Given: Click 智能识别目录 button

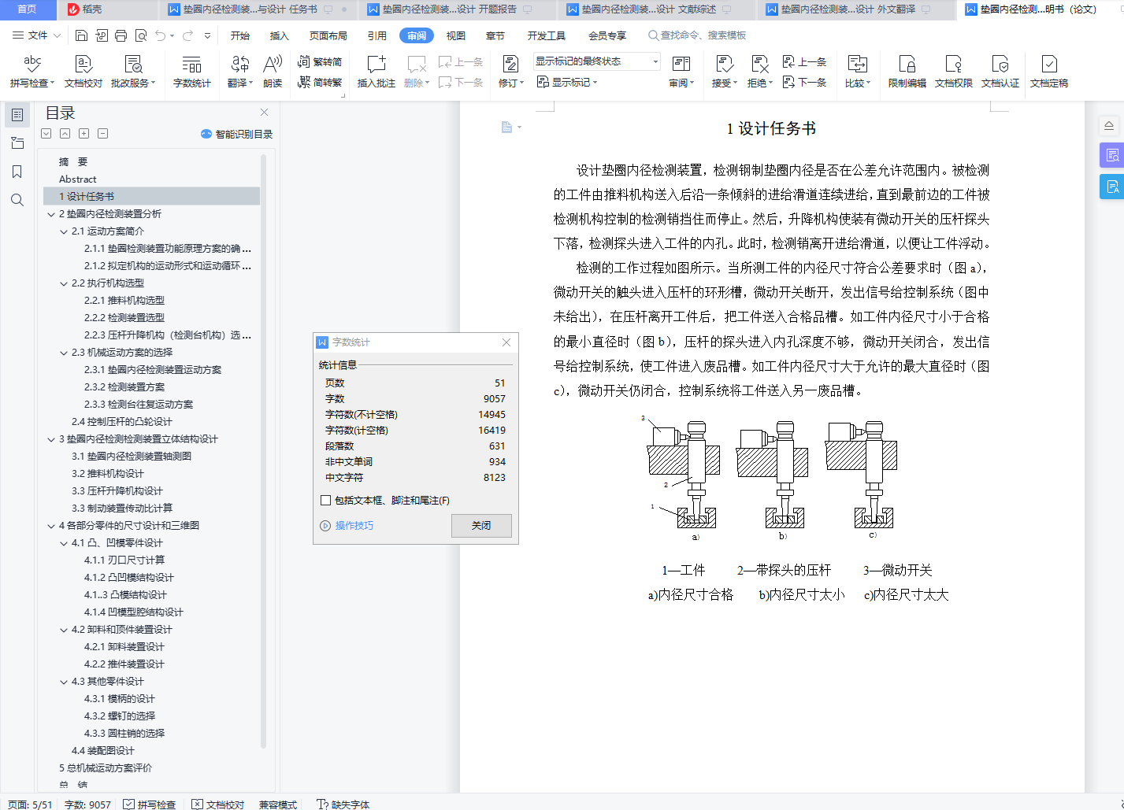Looking at the screenshot, I should pos(237,134).
